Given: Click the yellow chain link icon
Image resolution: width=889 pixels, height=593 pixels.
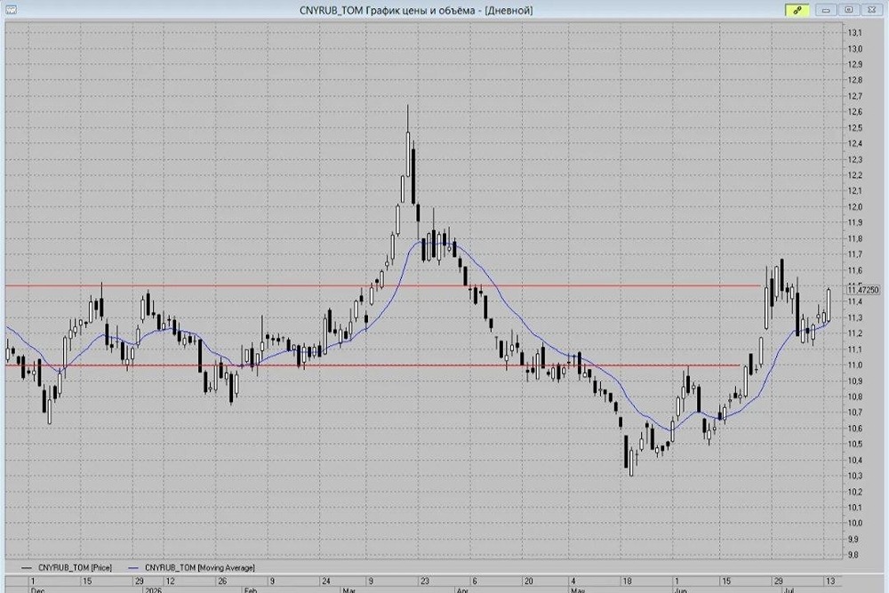Looking at the screenshot, I should (x=797, y=10).
